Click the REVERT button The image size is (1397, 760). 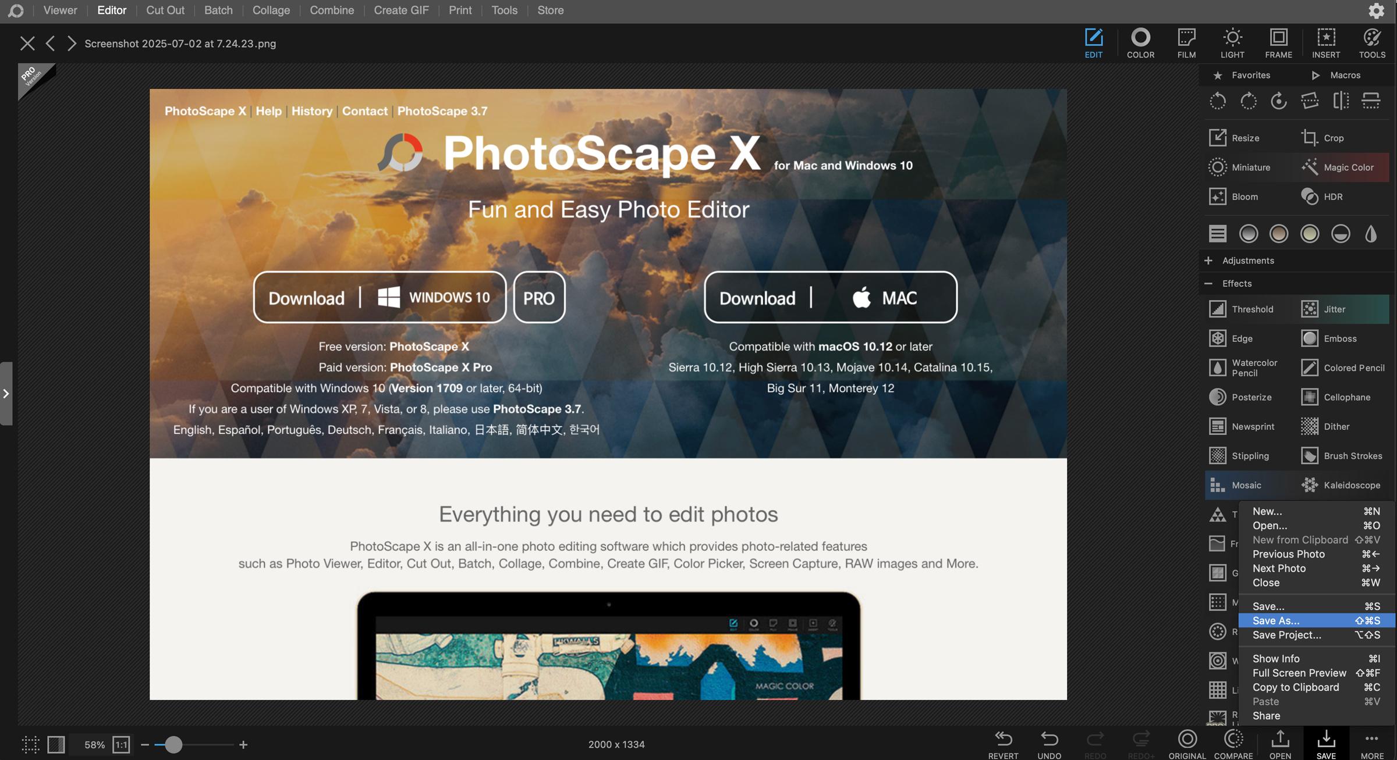coord(1003,744)
